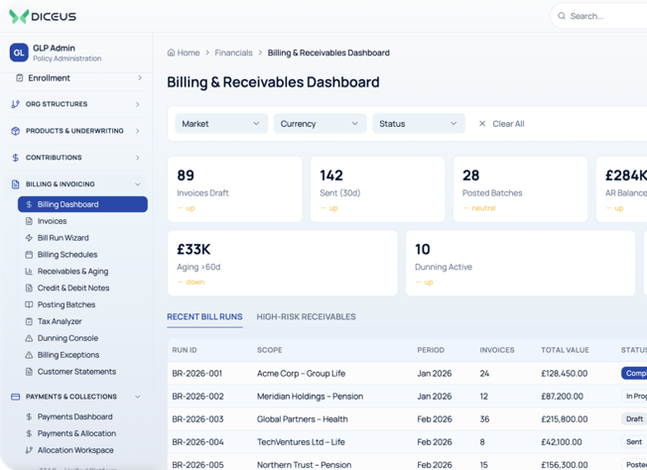
Task: Click the search magnifier icon
Action: (562, 16)
